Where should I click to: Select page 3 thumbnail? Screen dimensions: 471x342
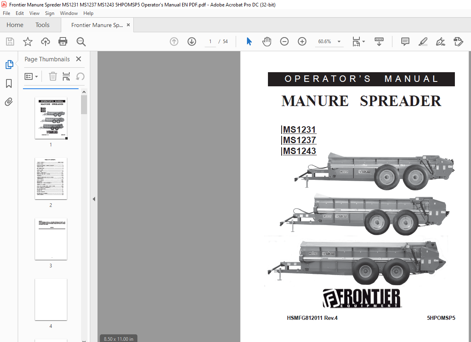51,239
